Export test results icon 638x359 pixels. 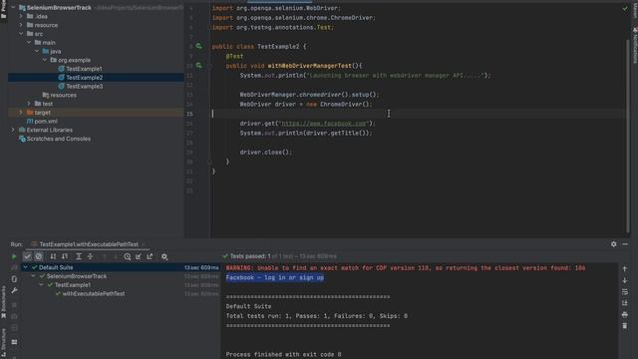[150, 256]
